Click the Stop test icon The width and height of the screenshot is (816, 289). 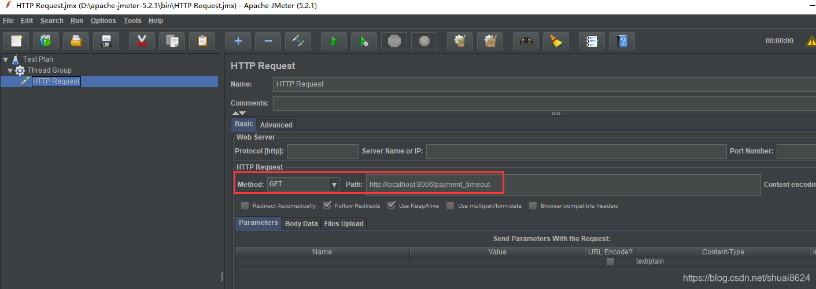394,41
